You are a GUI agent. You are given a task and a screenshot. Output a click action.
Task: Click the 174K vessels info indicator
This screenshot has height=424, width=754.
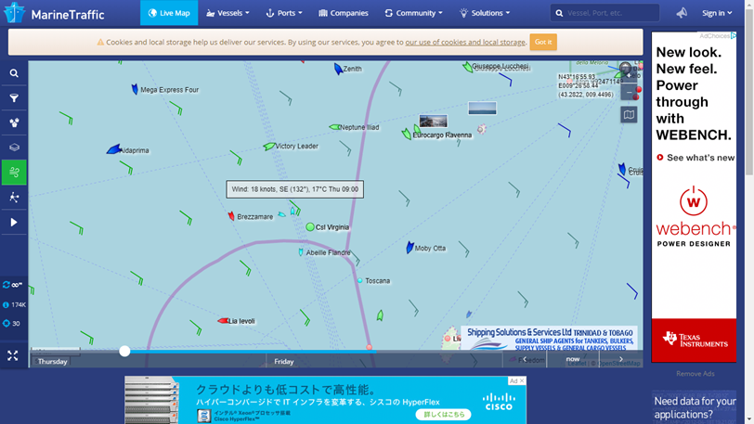click(14, 305)
